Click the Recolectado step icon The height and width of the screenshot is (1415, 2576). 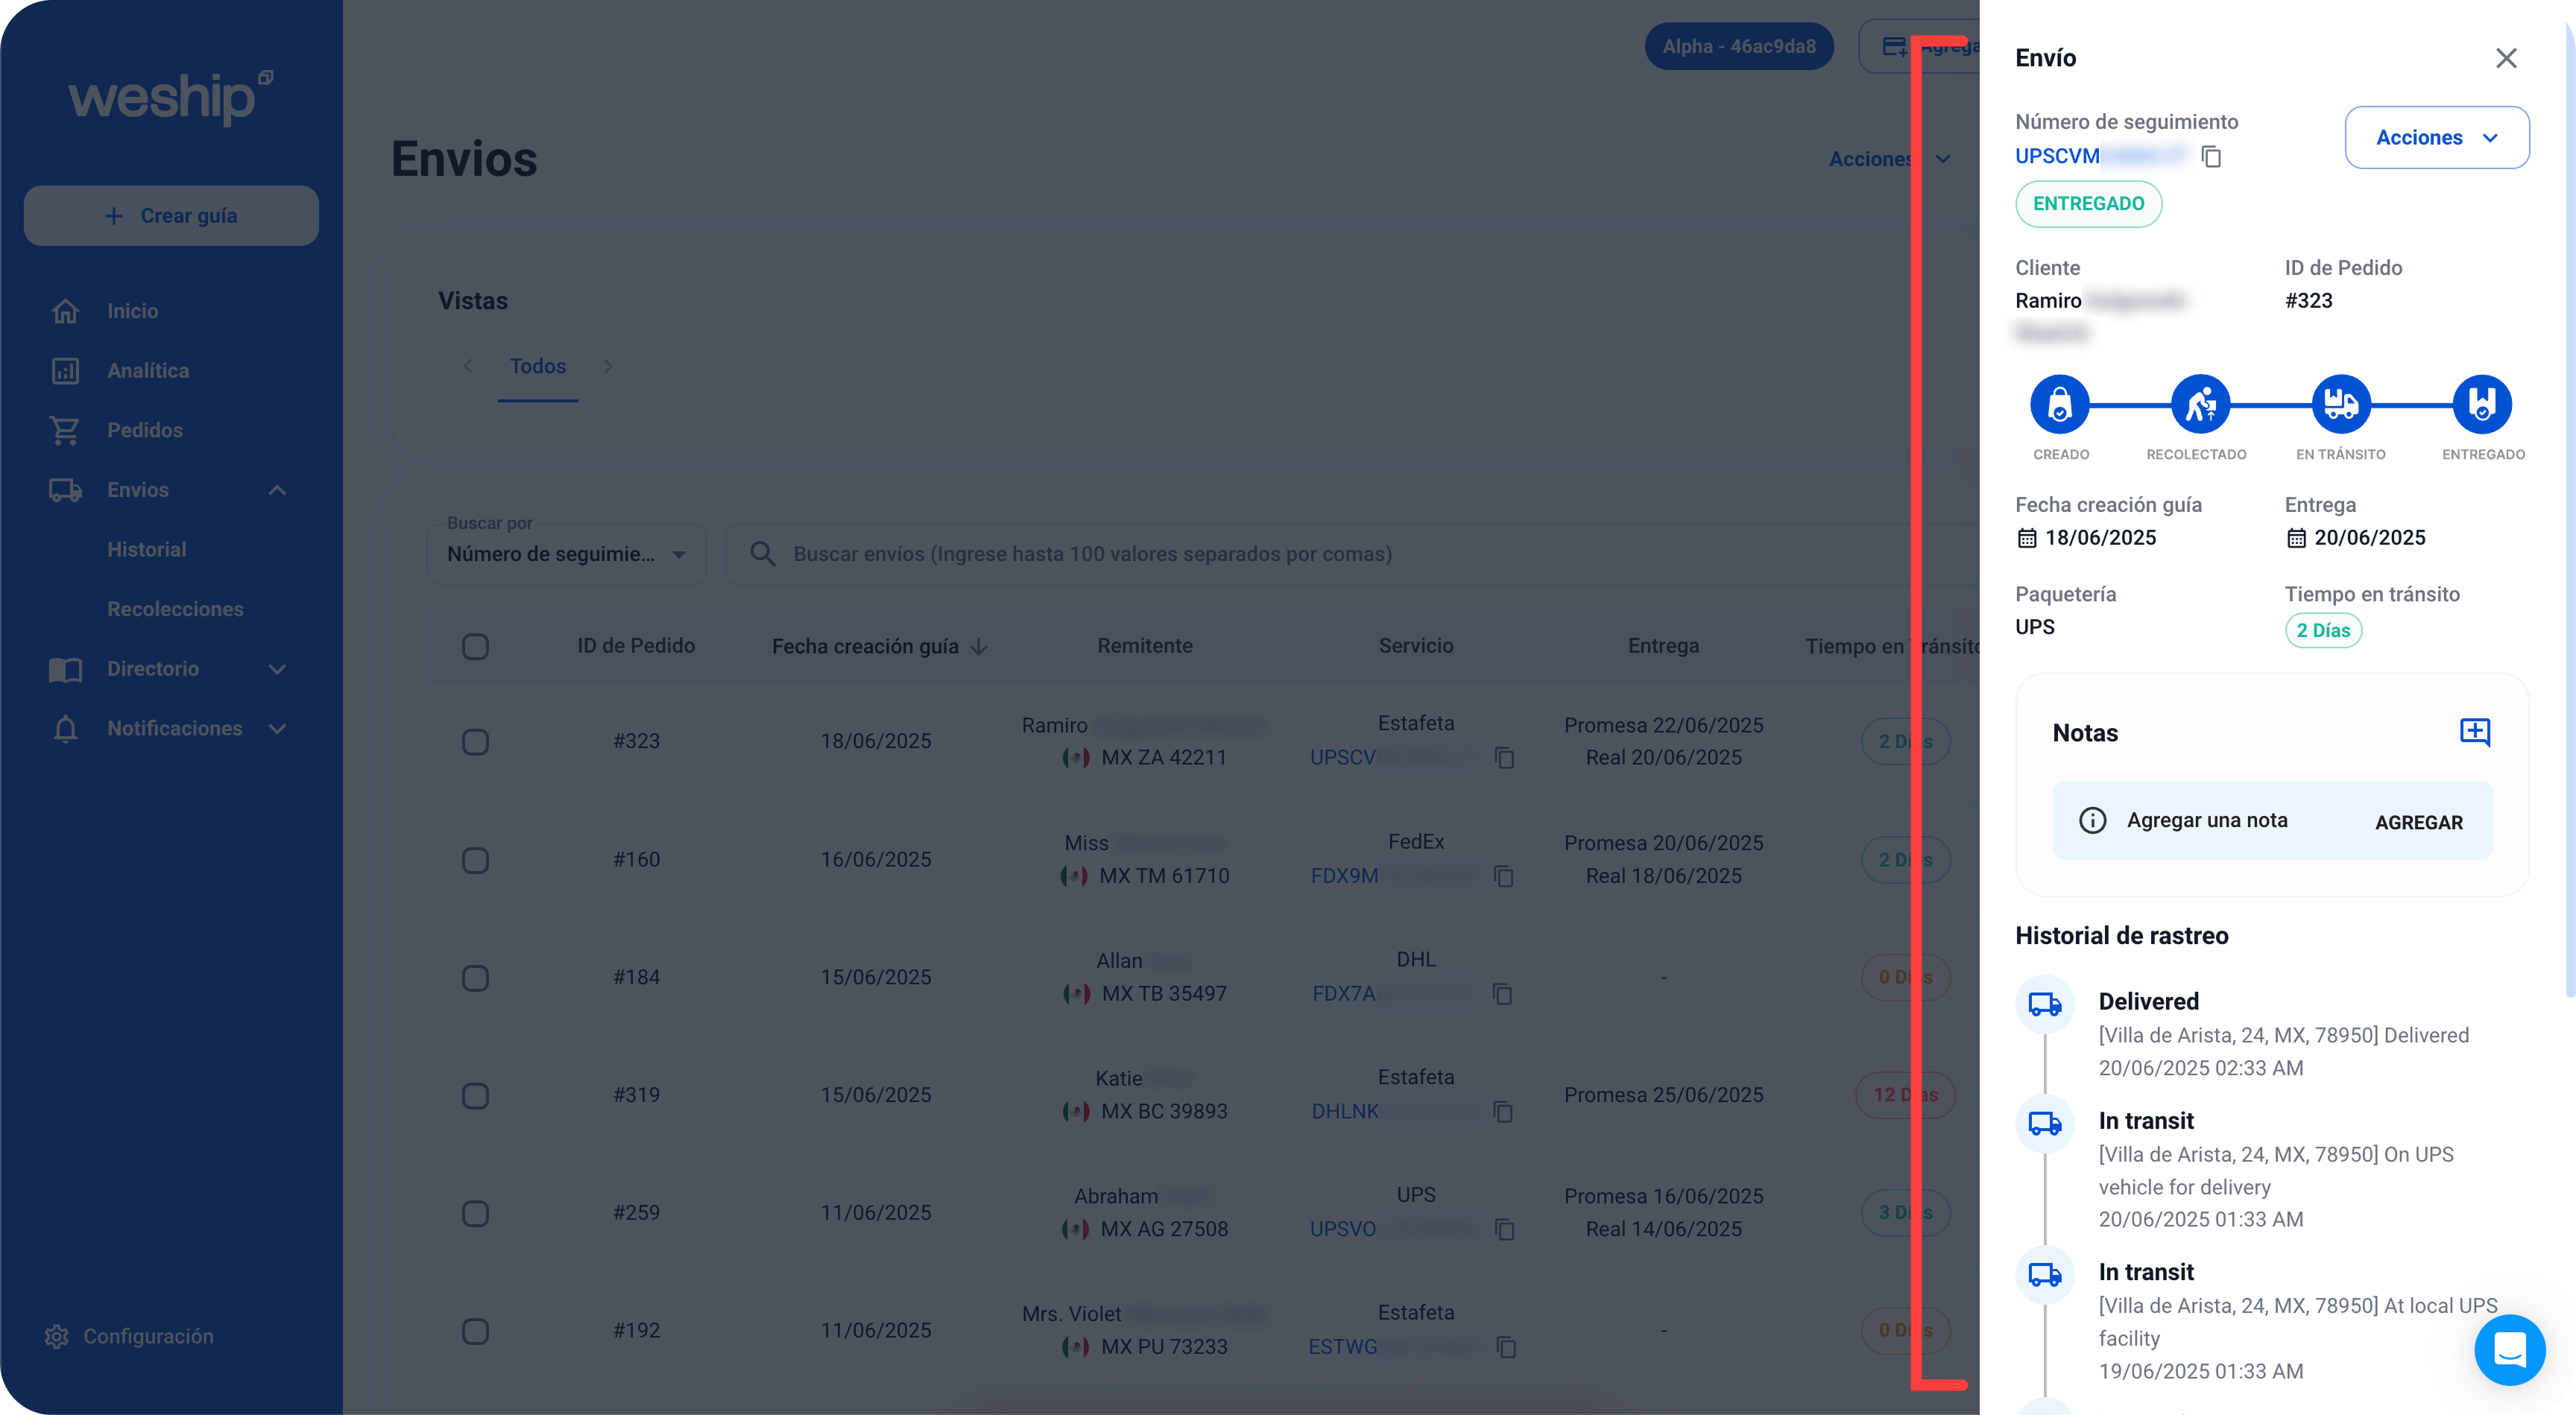(2200, 404)
